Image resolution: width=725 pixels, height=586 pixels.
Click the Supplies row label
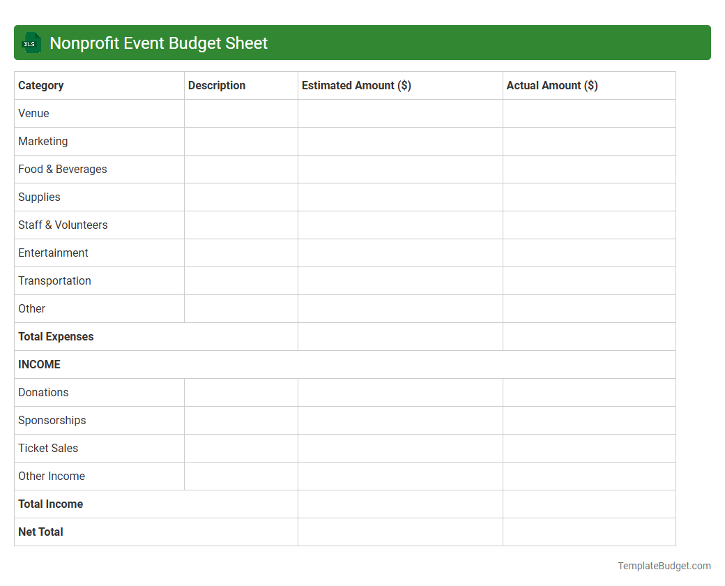(x=39, y=197)
